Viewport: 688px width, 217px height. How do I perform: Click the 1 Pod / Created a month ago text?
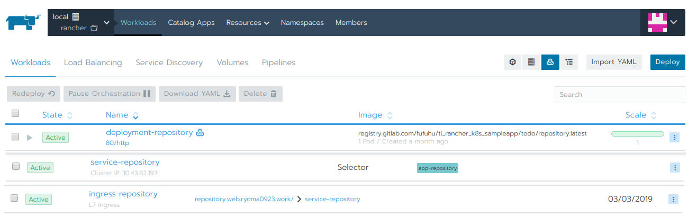[x=403, y=141]
